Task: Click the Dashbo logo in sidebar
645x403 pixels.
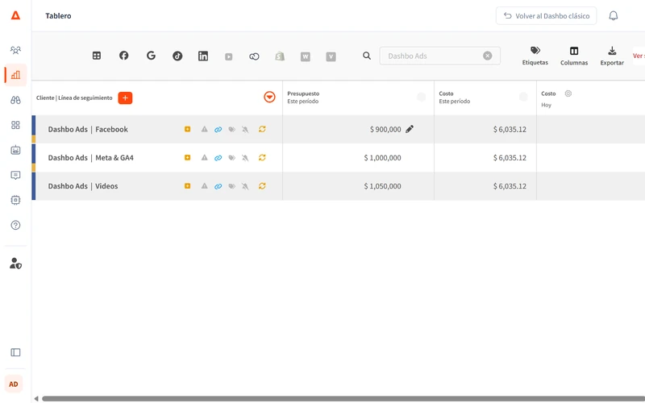Action: point(15,15)
